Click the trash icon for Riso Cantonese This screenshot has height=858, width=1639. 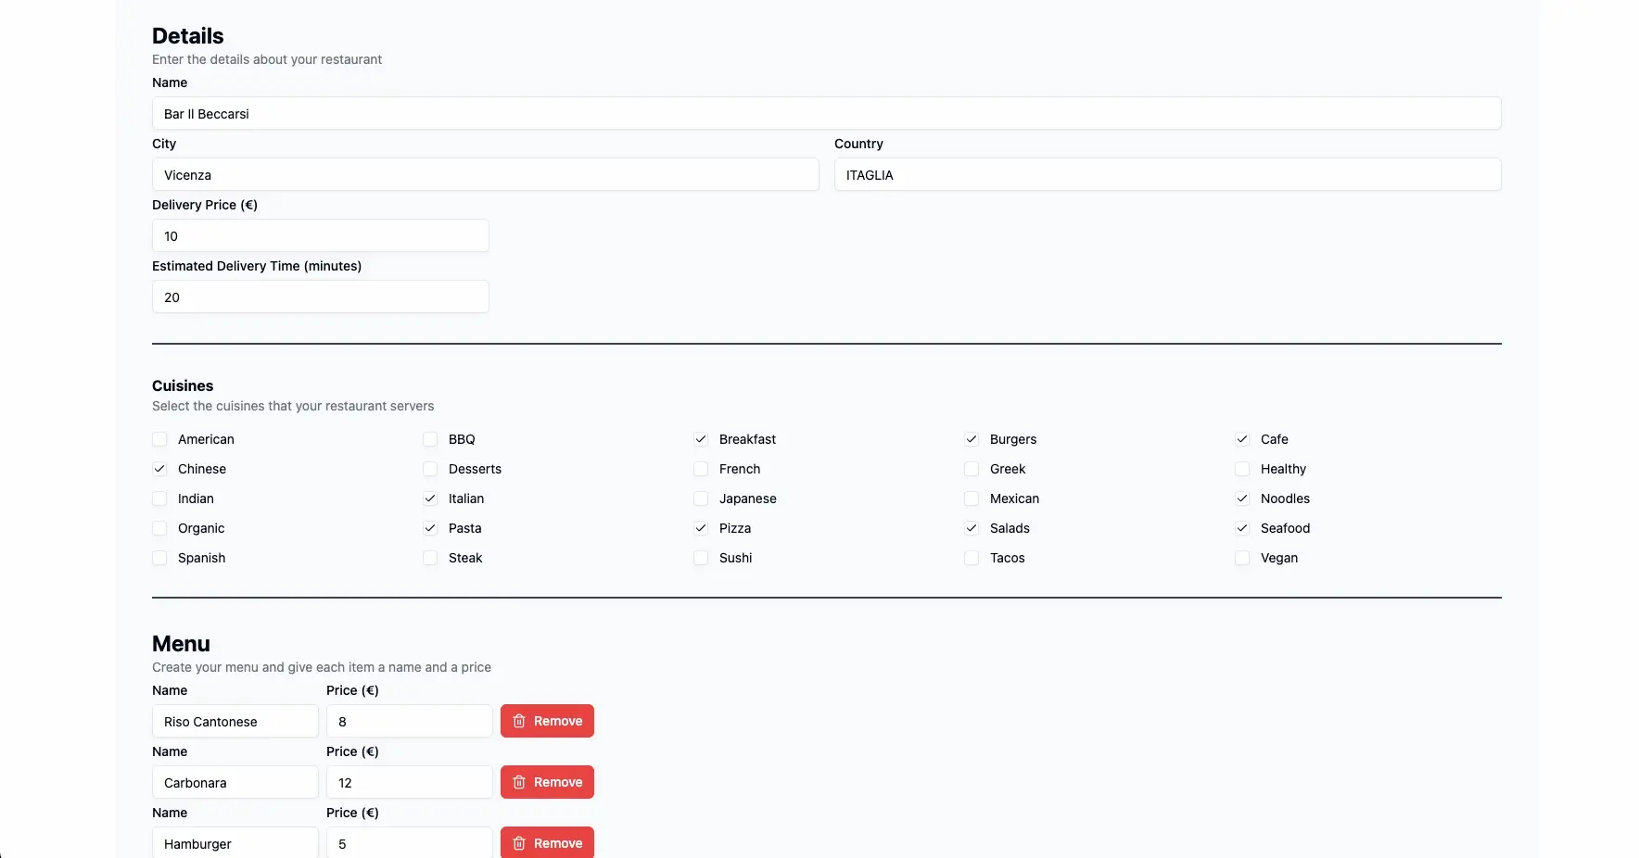[518, 721]
